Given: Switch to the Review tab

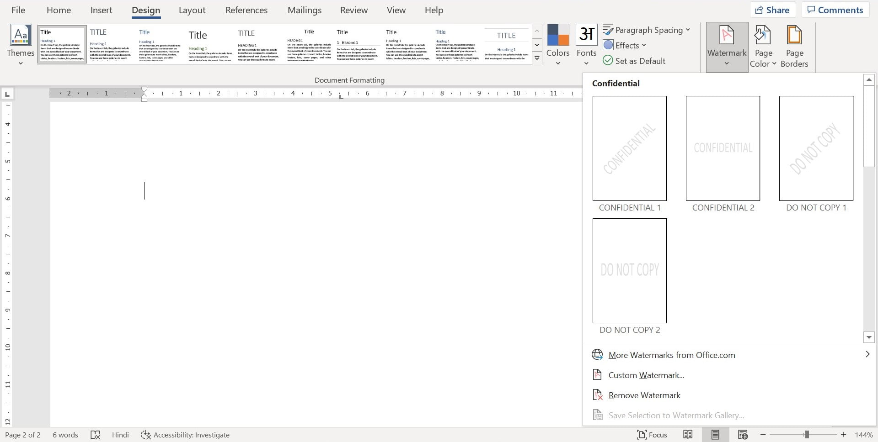Looking at the screenshot, I should pos(353,10).
